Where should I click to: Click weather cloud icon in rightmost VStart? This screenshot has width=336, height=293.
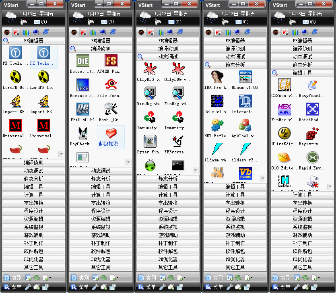point(279,17)
